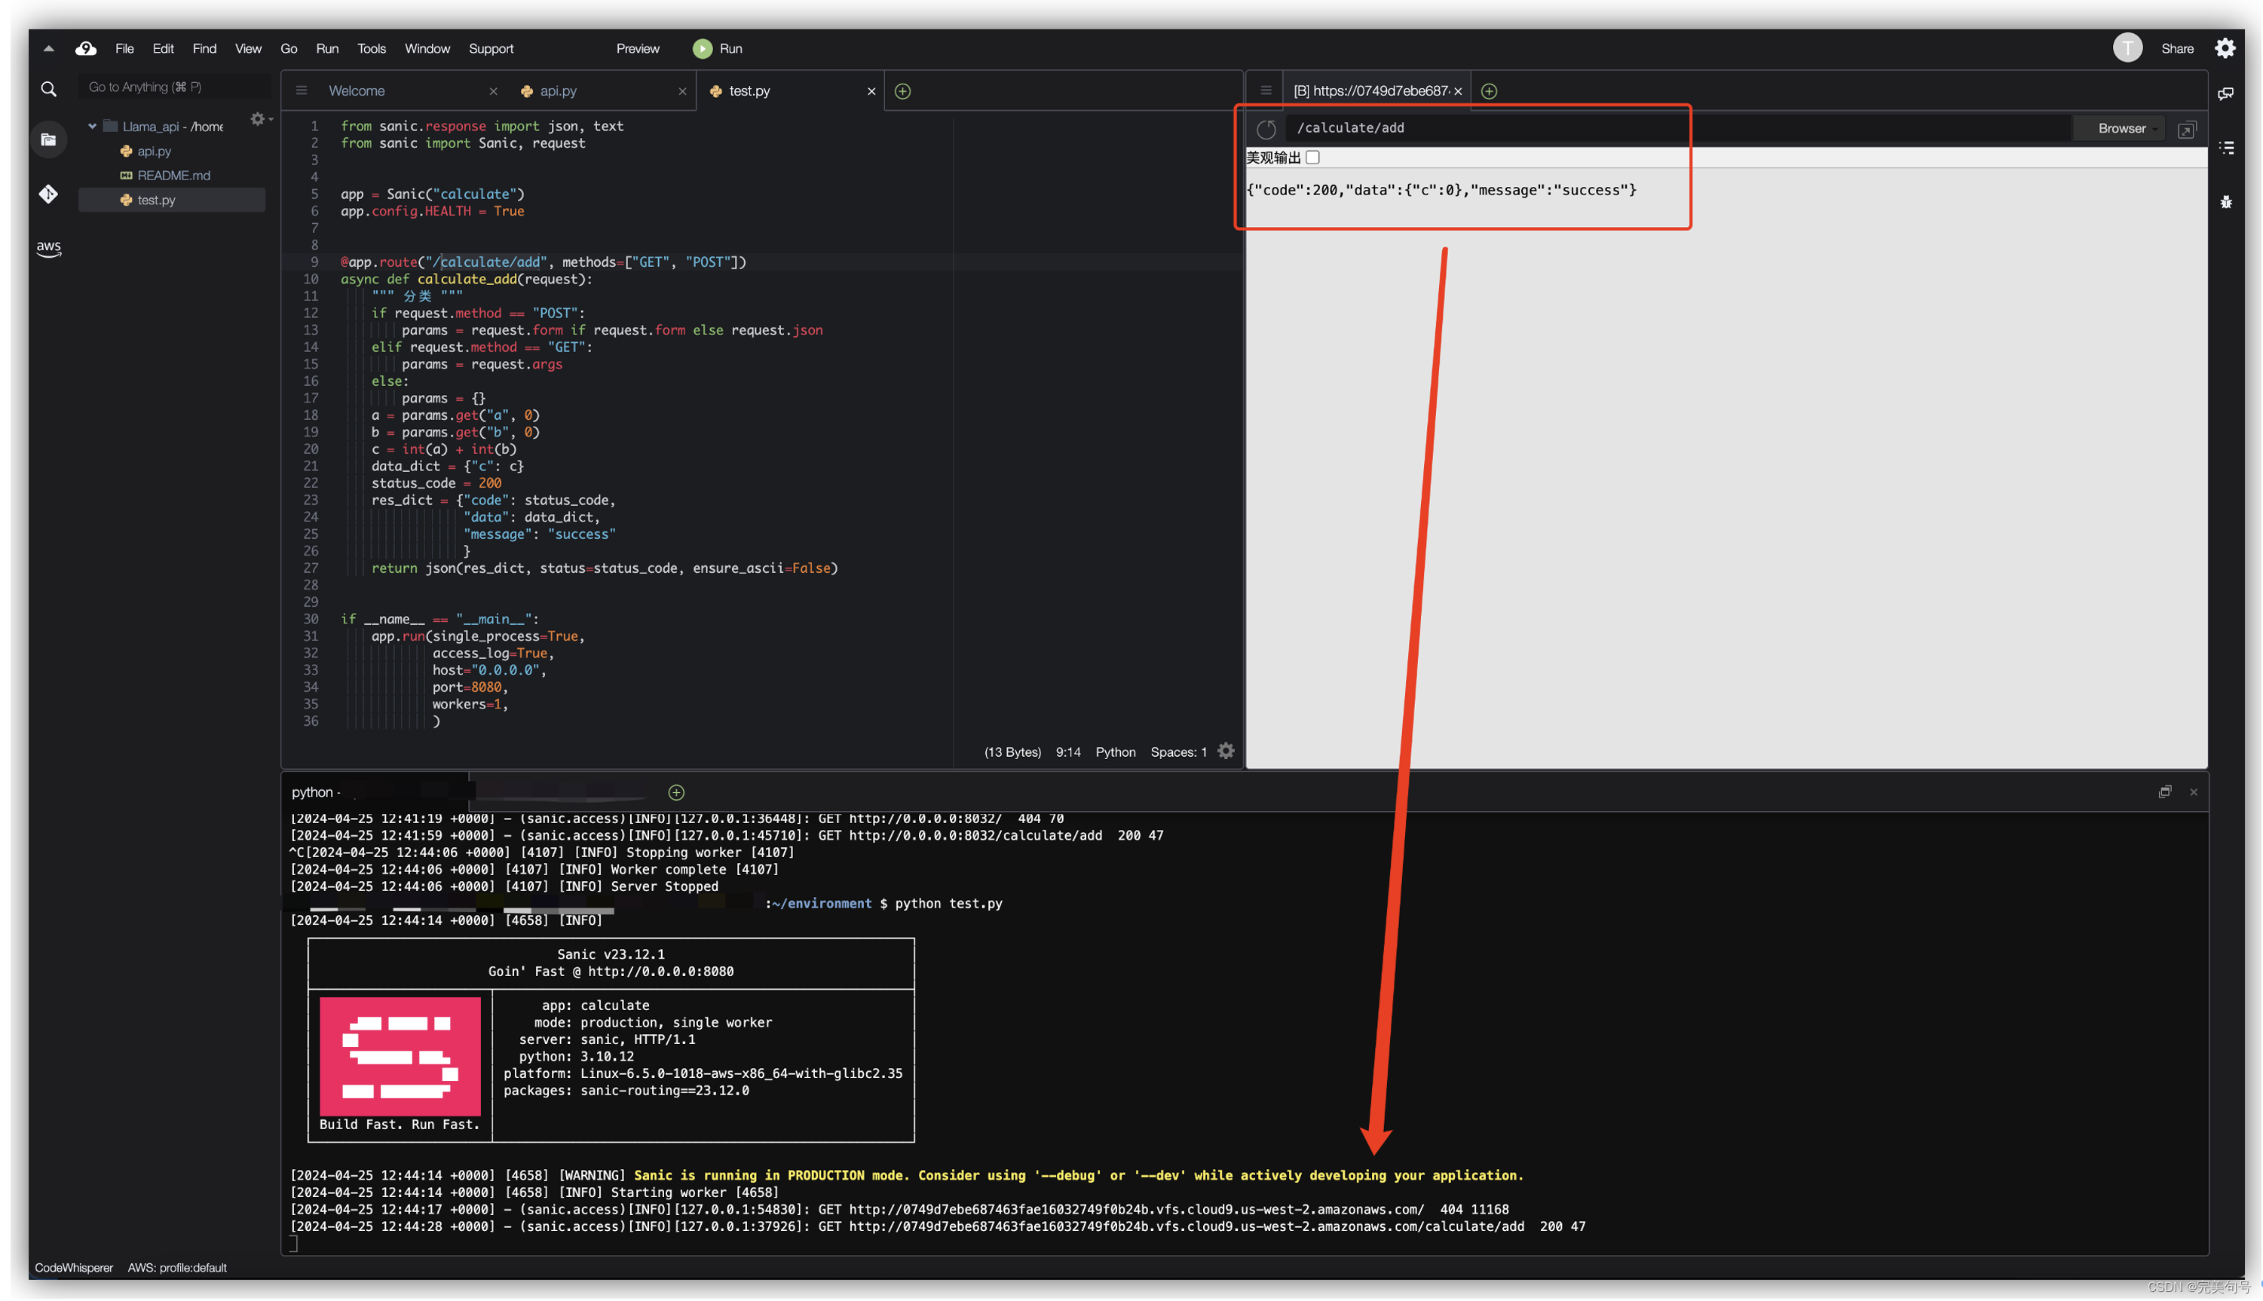This screenshot has width=2263, height=1301.
Task: Close the Welcome tab
Action: point(493,91)
